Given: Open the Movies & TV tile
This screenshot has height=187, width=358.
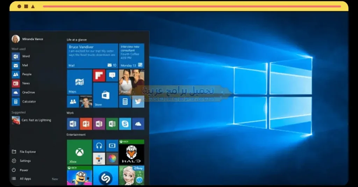Looking at the screenshot, I should (112, 146).
